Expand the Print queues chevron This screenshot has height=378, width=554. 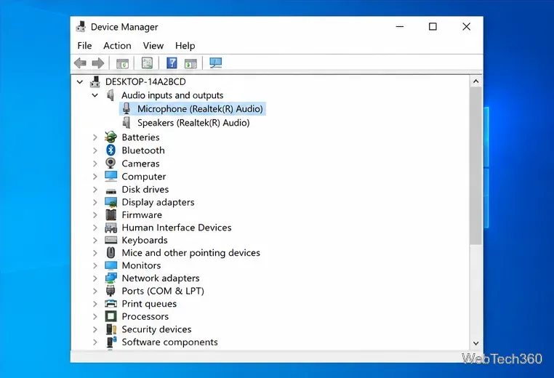[x=95, y=304]
